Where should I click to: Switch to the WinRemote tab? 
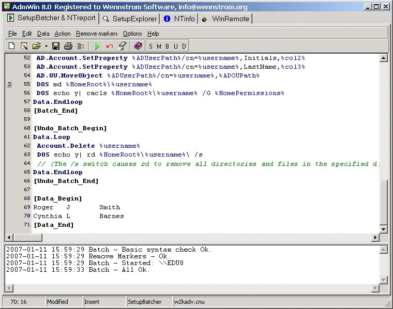[225, 19]
